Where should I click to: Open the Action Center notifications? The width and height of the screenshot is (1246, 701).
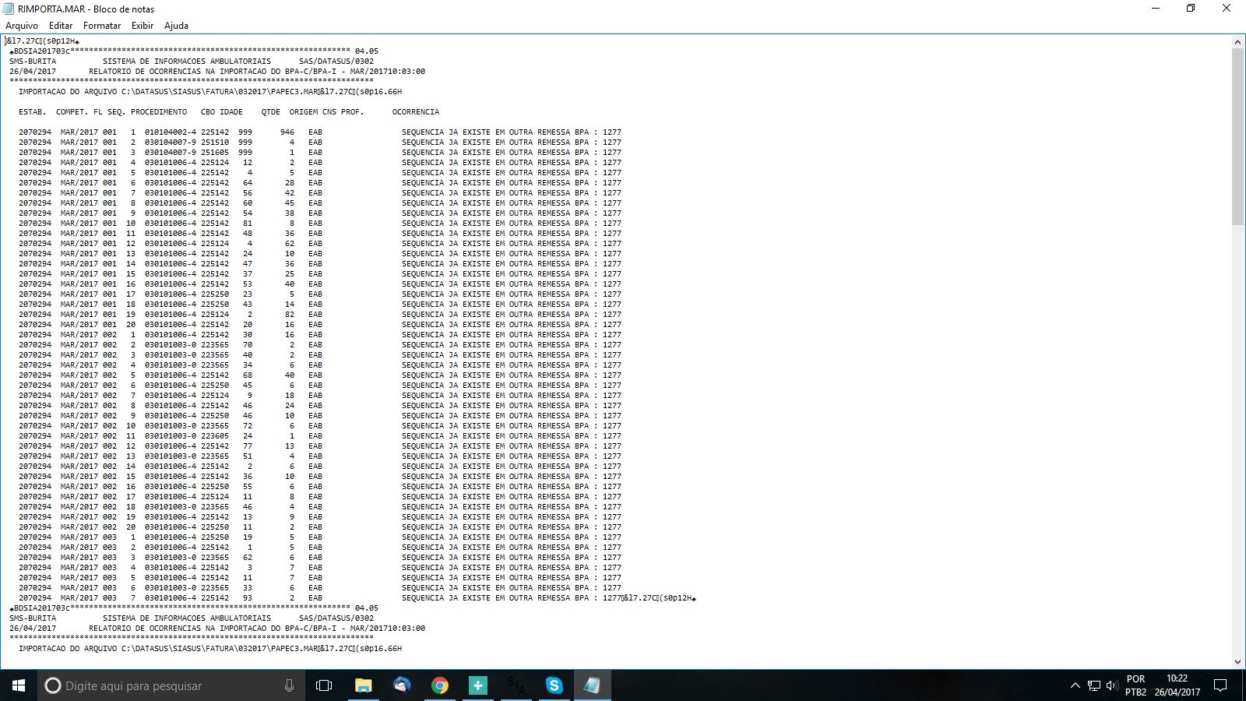pos(1220,685)
